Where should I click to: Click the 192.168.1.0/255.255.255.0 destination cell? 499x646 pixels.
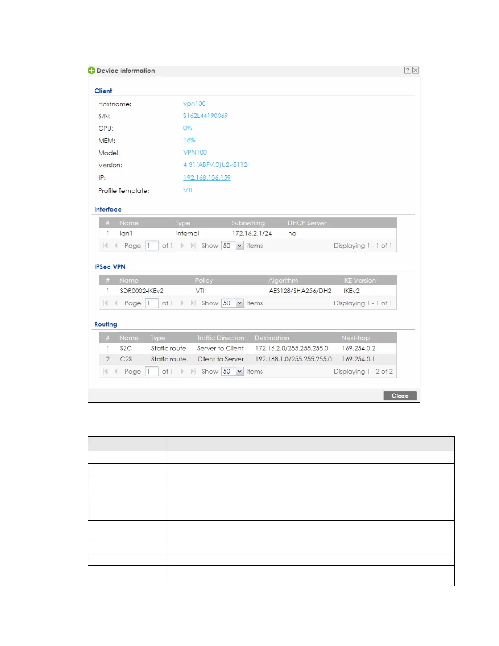pos(294,359)
